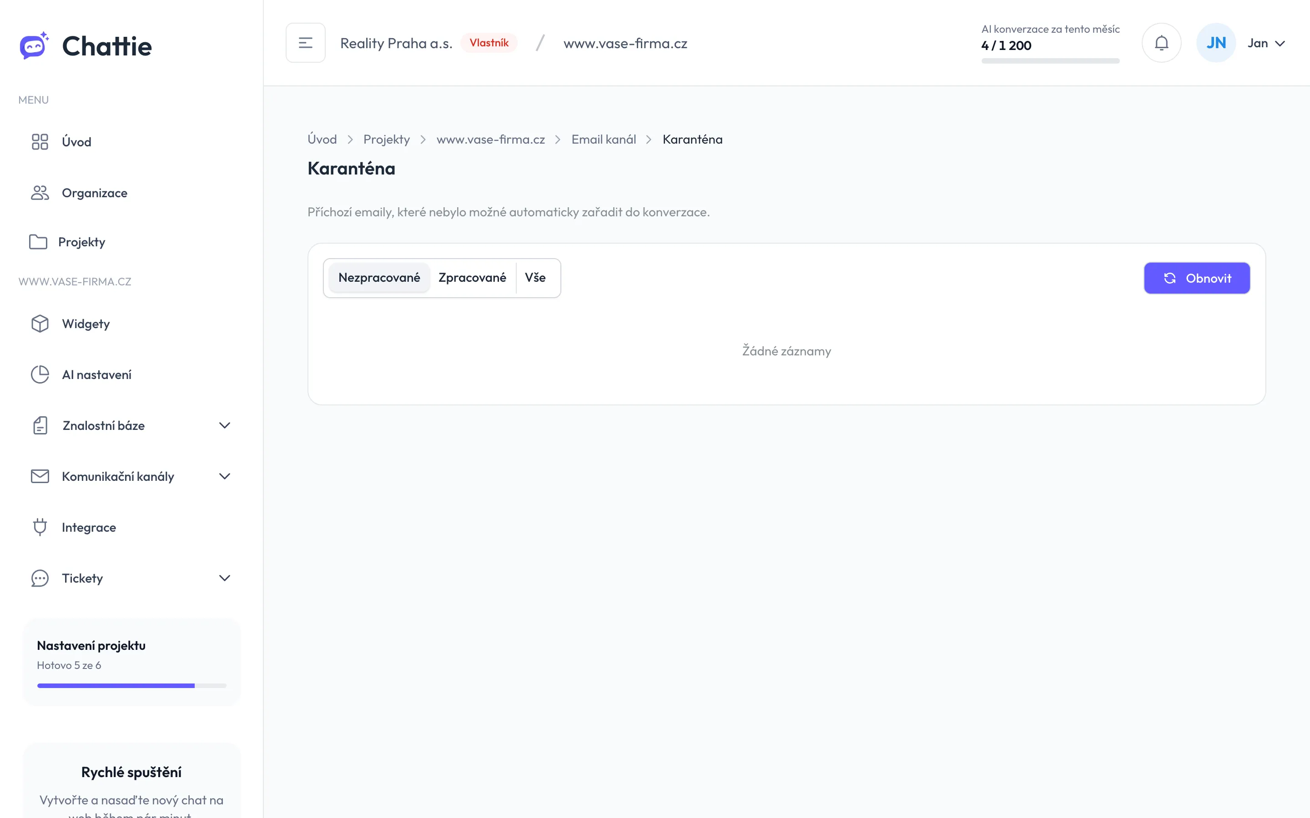The height and width of the screenshot is (818, 1310).
Task: Open Widgety in the sidebar menu
Action: (x=131, y=324)
